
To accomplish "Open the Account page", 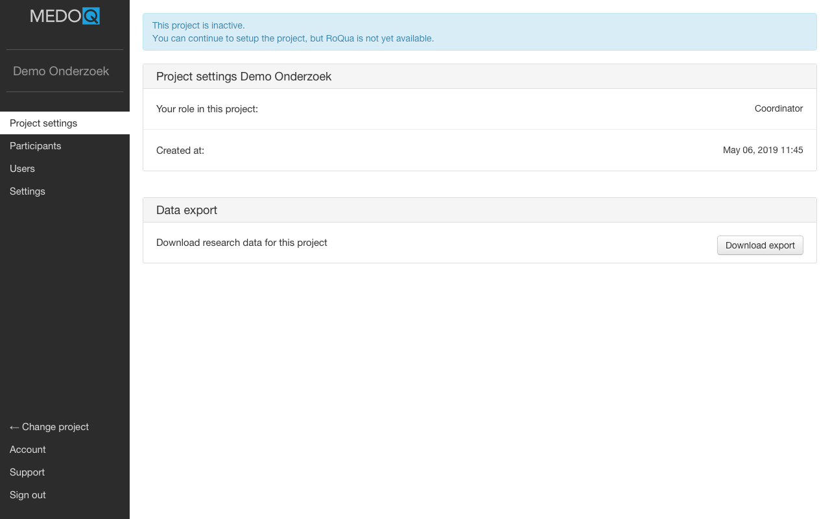I will [28, 450].
